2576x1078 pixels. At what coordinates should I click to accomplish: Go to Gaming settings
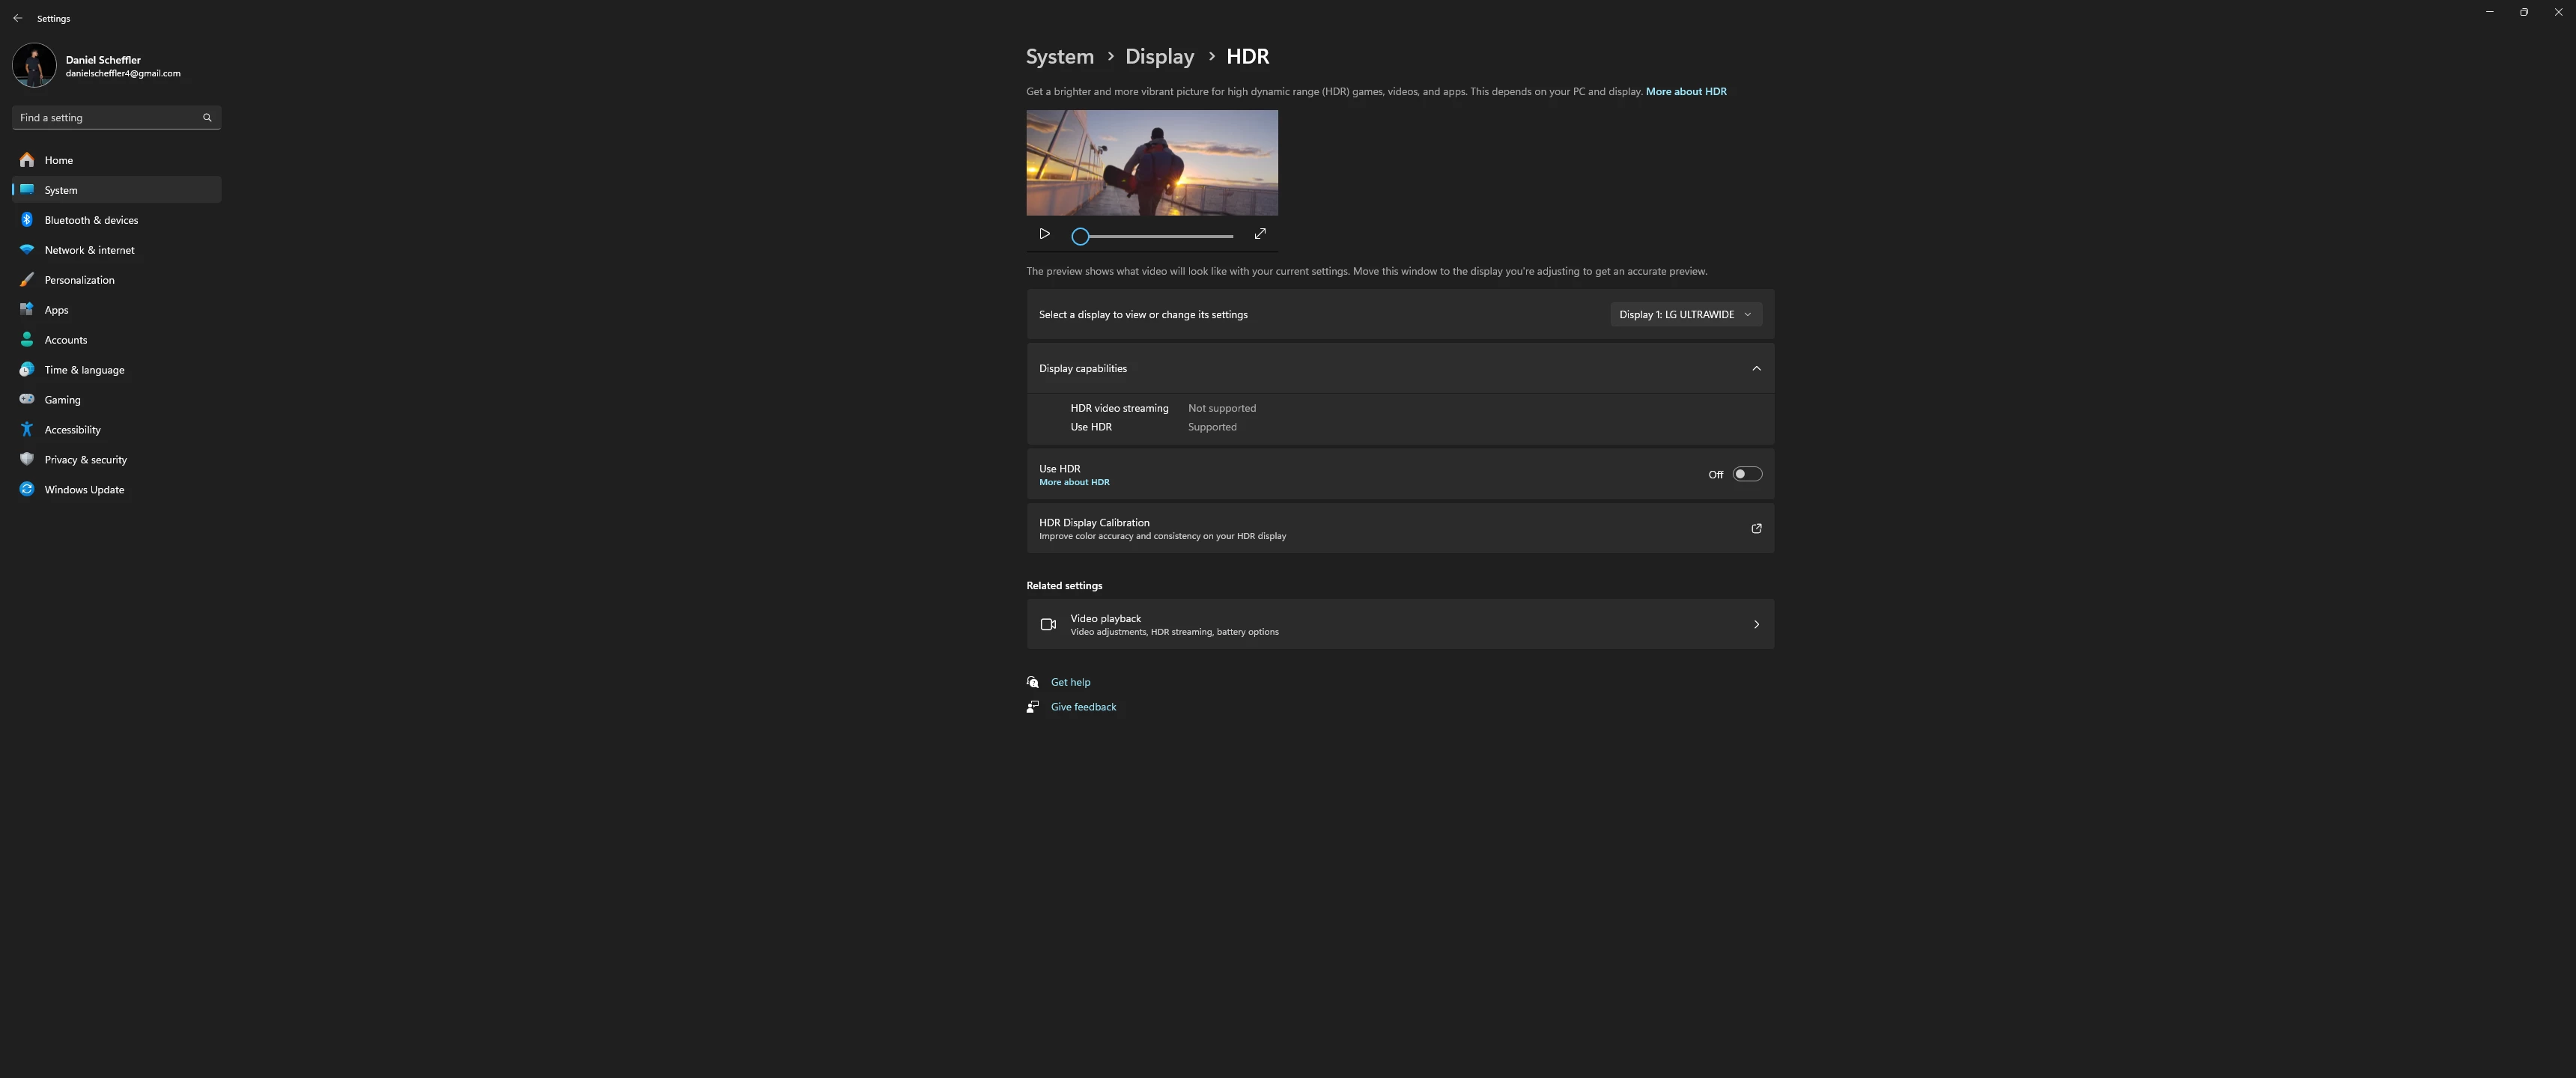pyautogui.click(x=62, y=400)
